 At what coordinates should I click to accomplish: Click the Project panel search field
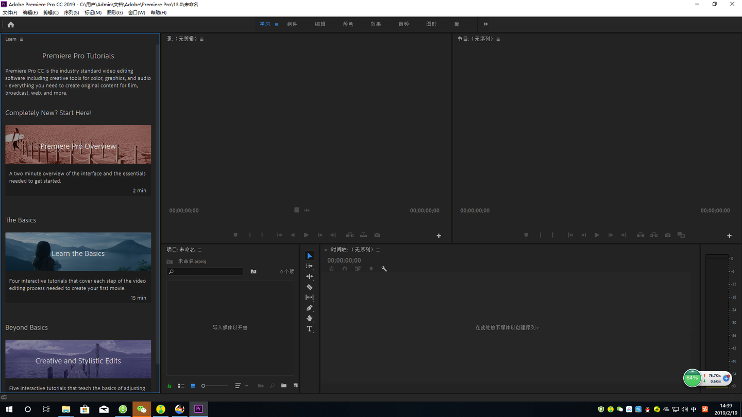[205, 271]
